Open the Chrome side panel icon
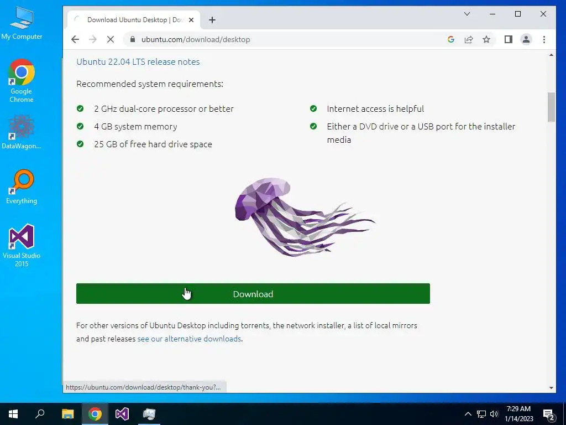566x425 pixels. [509, 39]
